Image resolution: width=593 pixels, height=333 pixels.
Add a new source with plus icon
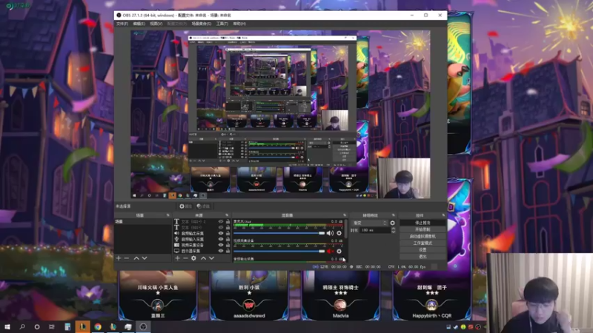pos(177,258)
